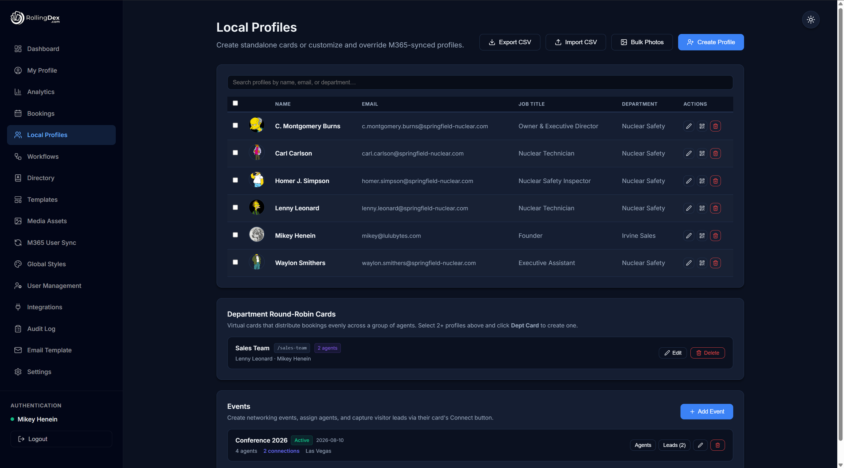The width and height of the screenshot is (844, 468).
Task: Edit Conference 2026 event pencil icon
Action: [x=700, y=445]
